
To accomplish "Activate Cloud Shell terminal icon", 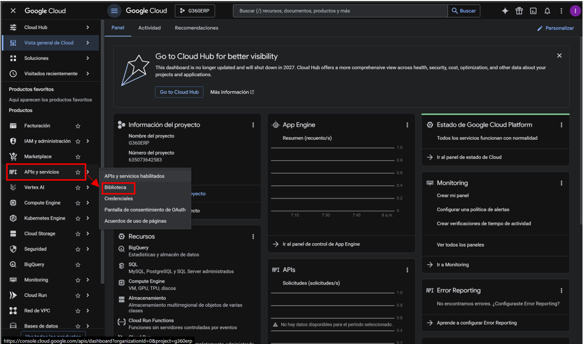I will (533, 11).
